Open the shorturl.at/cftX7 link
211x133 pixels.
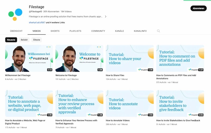(37, 22)
